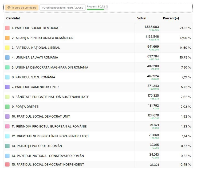Click the blue swatch for Uniunea Salvați România

coord(7,57)
